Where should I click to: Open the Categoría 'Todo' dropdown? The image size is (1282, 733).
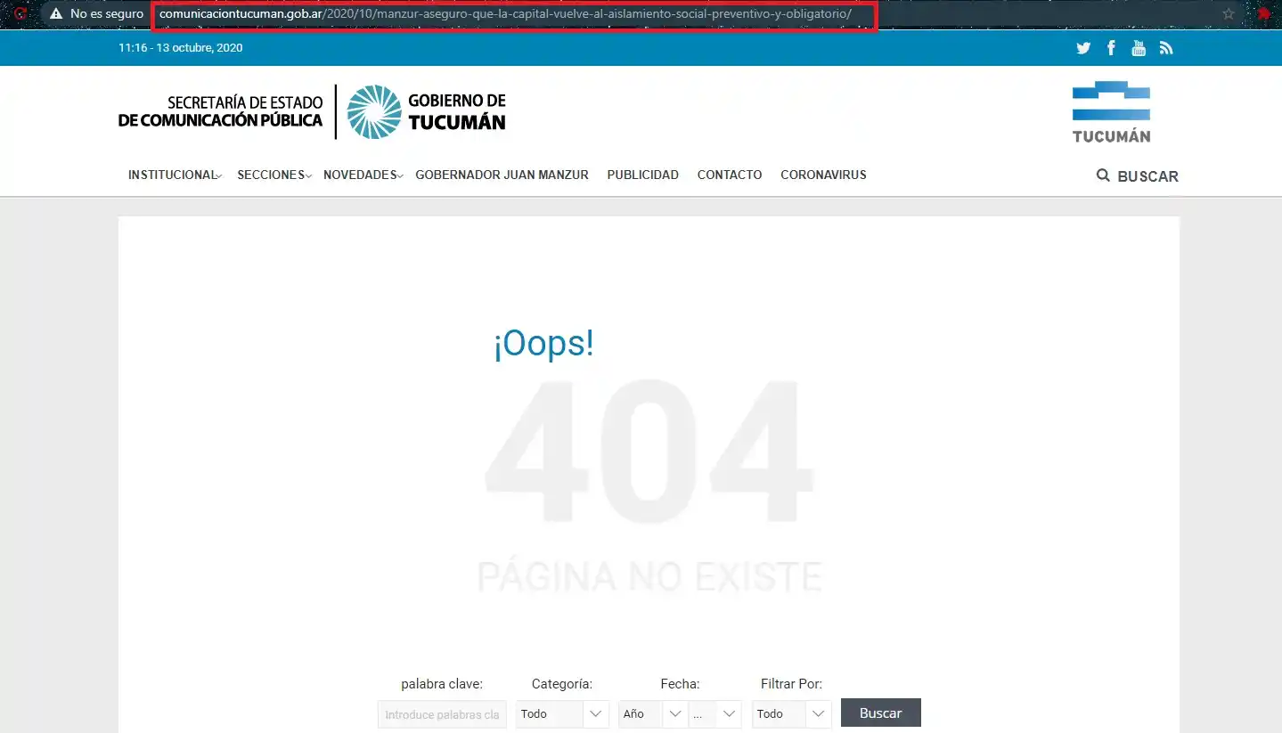(x=561, y=713)
